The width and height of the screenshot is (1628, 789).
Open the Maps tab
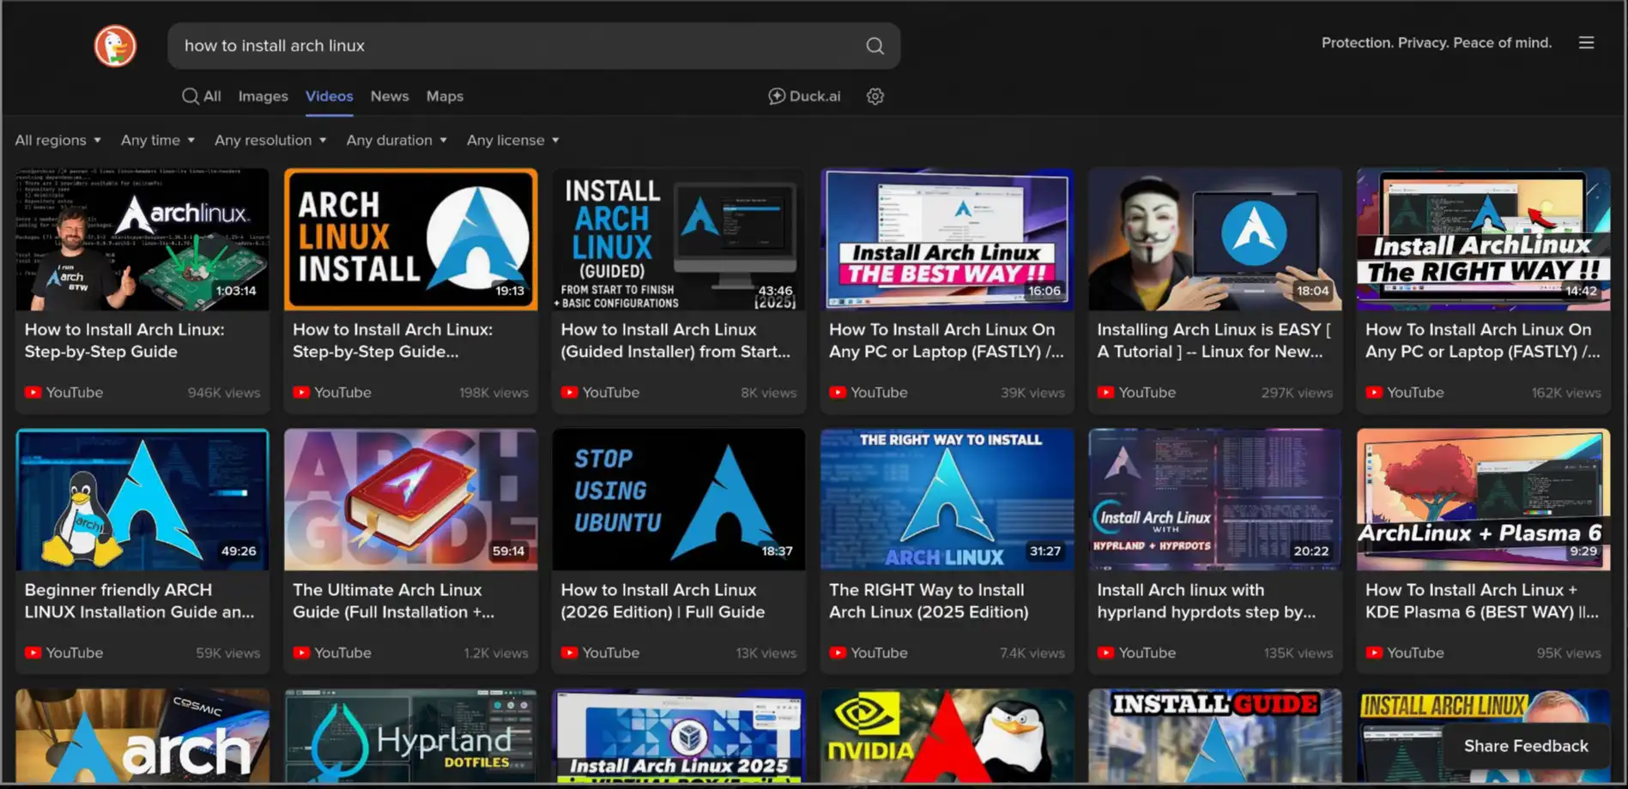point(445,96)
